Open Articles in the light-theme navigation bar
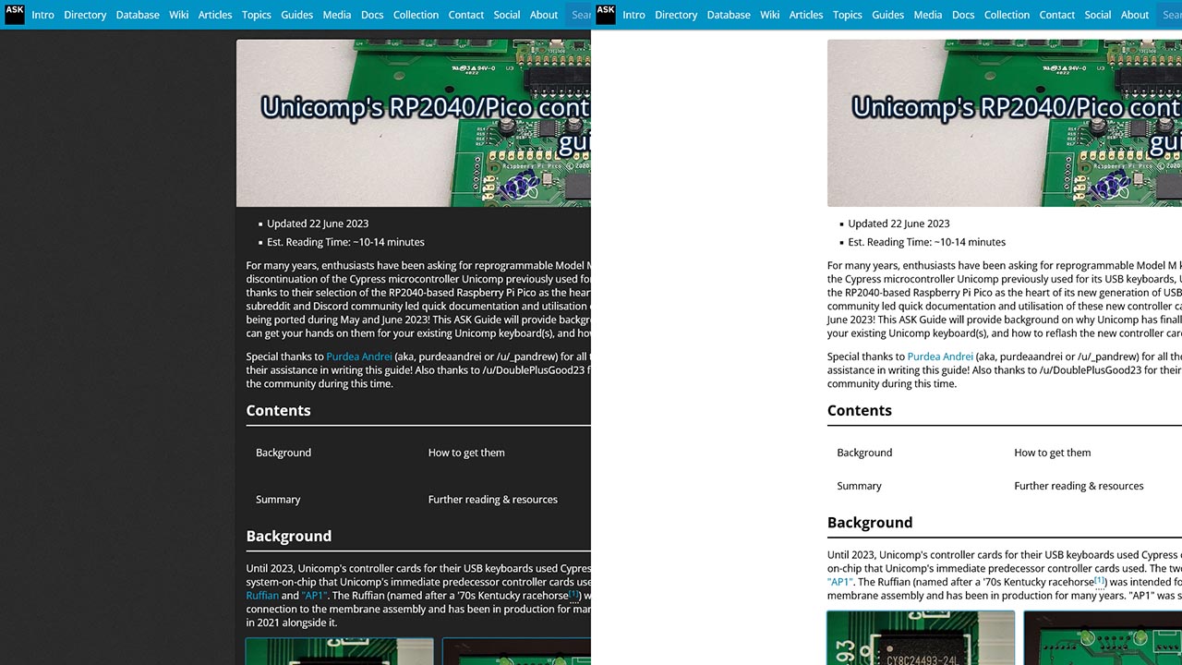This screenshot has width=1182, height=665. (x=806, y=15)
